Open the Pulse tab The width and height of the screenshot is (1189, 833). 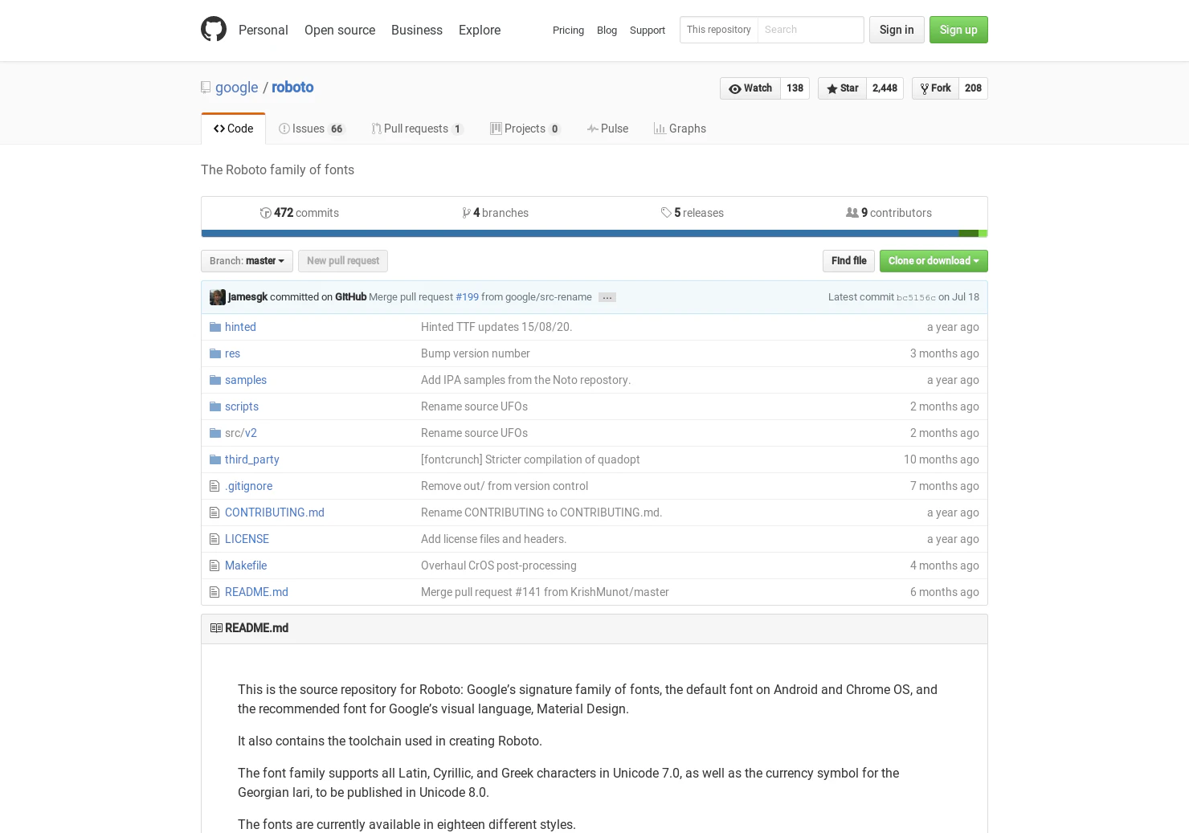tap(607, 129)
